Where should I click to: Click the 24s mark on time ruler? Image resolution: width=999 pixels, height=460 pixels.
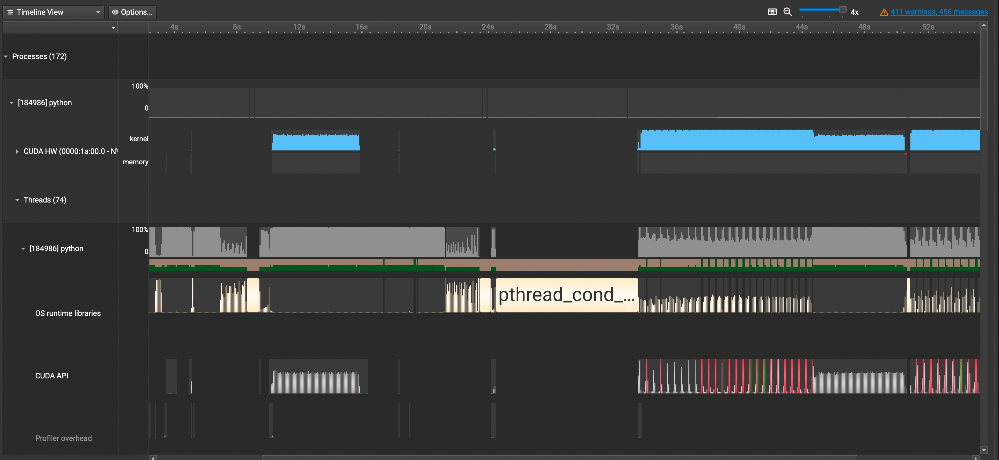(x=487, y=27)
